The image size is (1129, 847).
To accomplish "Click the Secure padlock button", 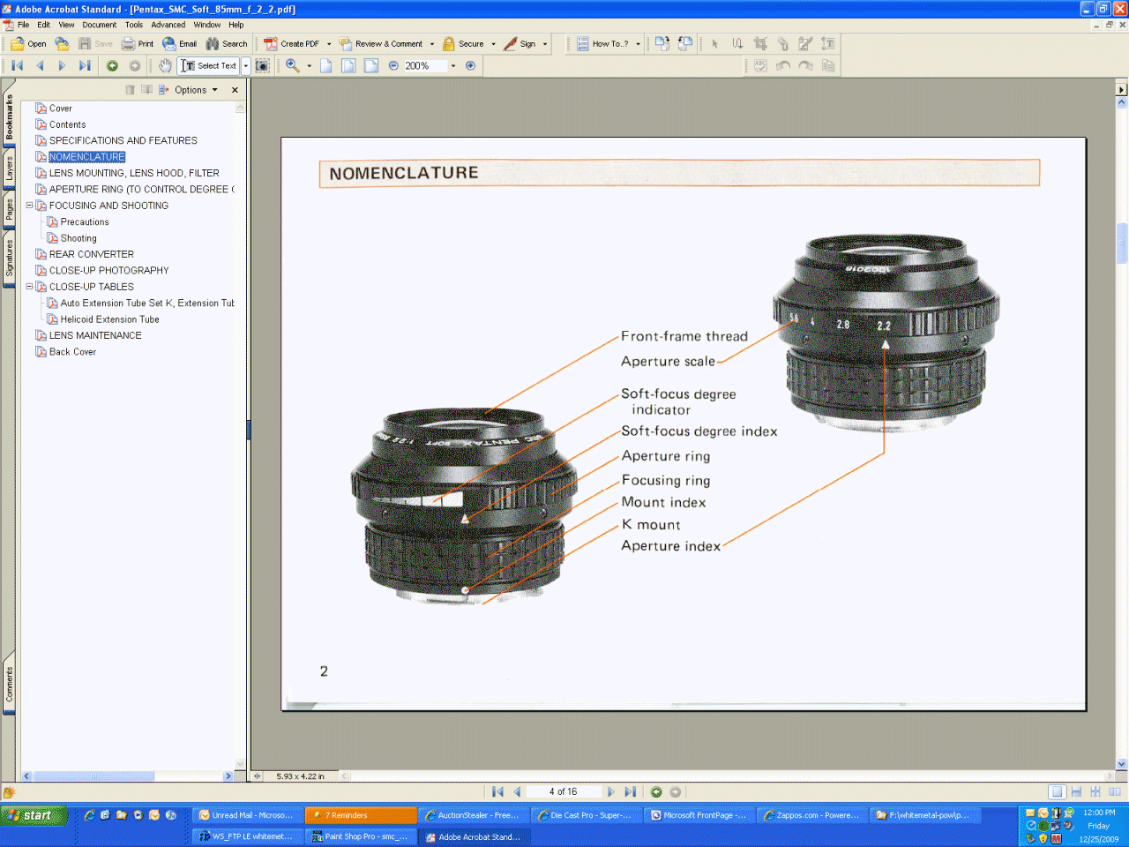I will click(464, 43).
